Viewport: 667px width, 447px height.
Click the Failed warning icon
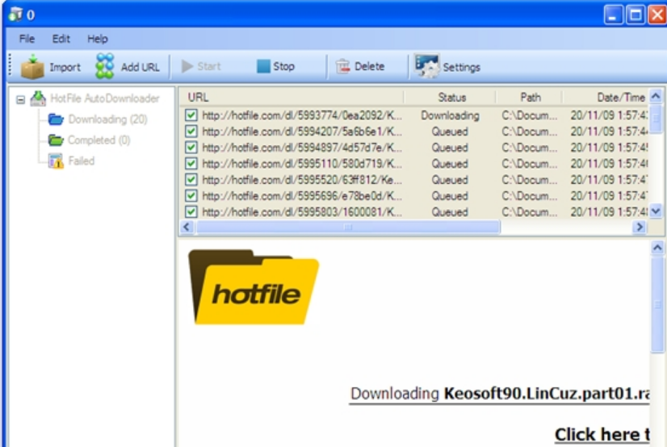click(56, 161)
